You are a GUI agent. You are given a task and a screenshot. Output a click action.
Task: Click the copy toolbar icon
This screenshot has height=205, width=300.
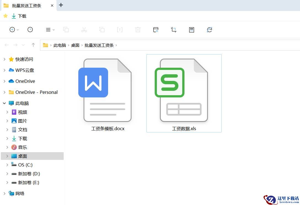66,30
